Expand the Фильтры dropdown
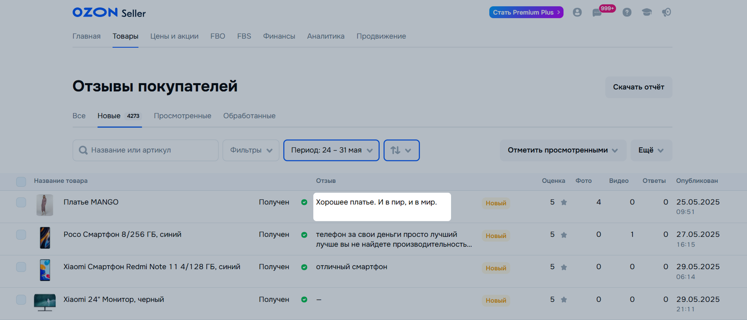This screenshot has width=747, height=320. [x=251, y=150]
